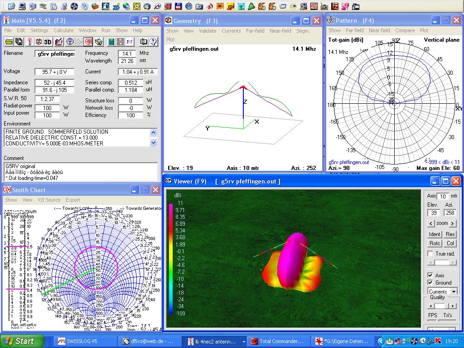Image resolution: width=464 pixels, height=348 pixels.
Task: Click the help question mark icon
Action: (153, 42)
